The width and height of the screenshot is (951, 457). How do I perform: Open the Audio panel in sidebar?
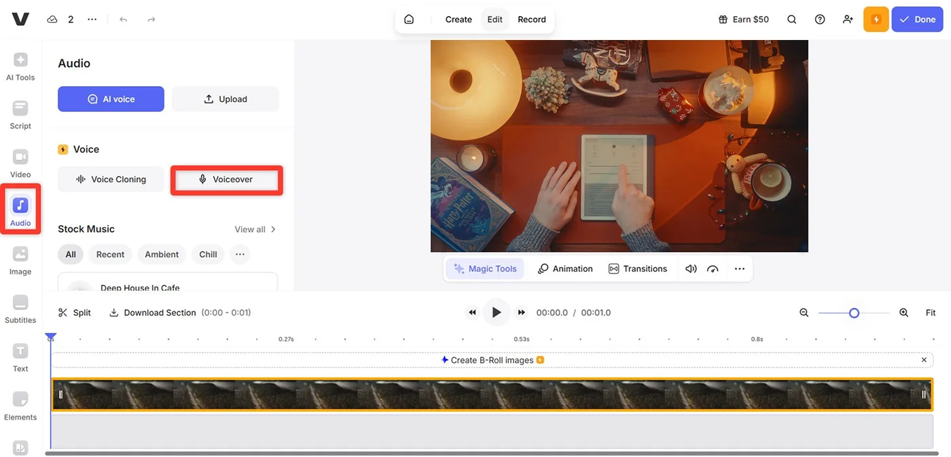click(20, 210)
